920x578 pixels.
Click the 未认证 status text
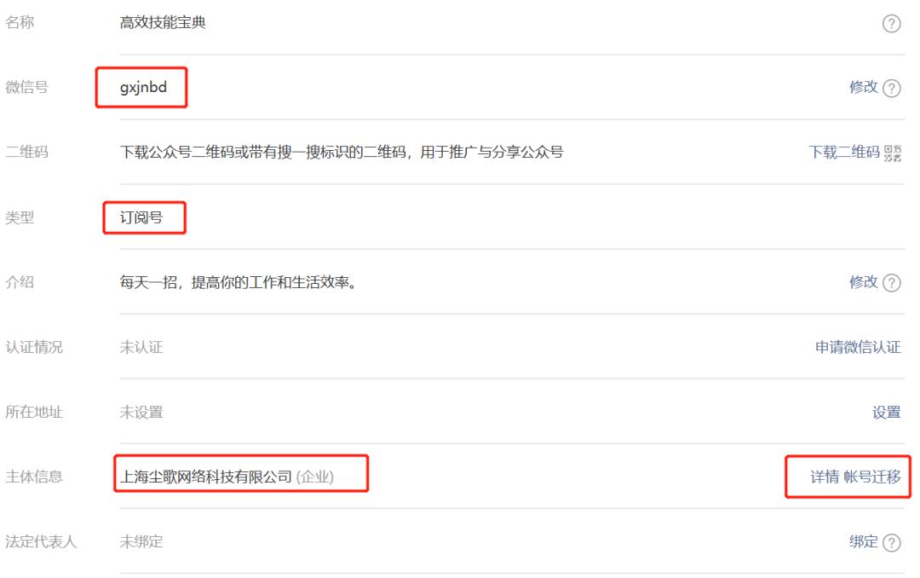pyautogui.click(x=141, y=347)
